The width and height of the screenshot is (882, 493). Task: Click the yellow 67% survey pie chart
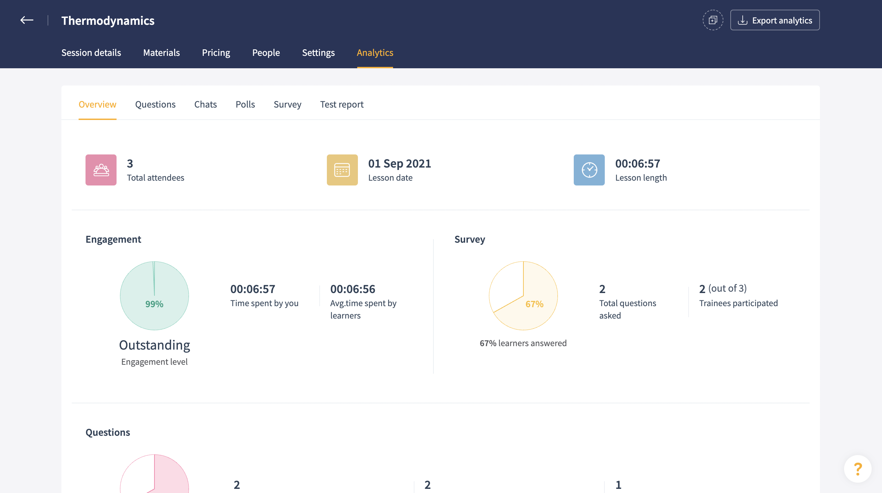point(523,295)
